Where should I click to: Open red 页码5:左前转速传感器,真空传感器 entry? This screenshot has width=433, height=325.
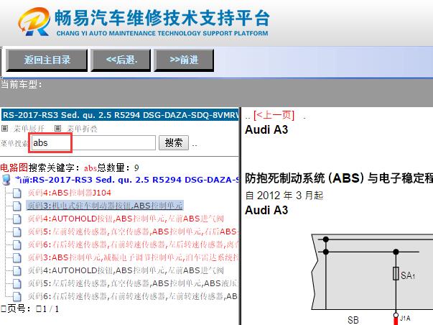click(134, 232)
